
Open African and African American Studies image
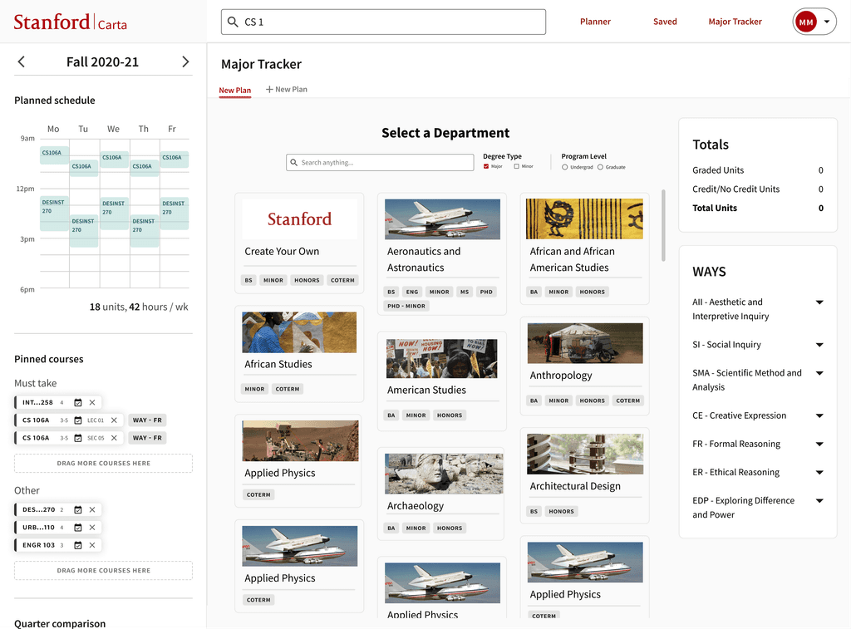[x=584, y=219]
